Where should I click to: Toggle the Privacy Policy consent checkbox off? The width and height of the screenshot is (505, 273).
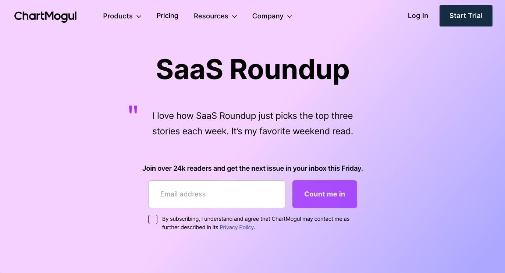(x=153, y=219)
